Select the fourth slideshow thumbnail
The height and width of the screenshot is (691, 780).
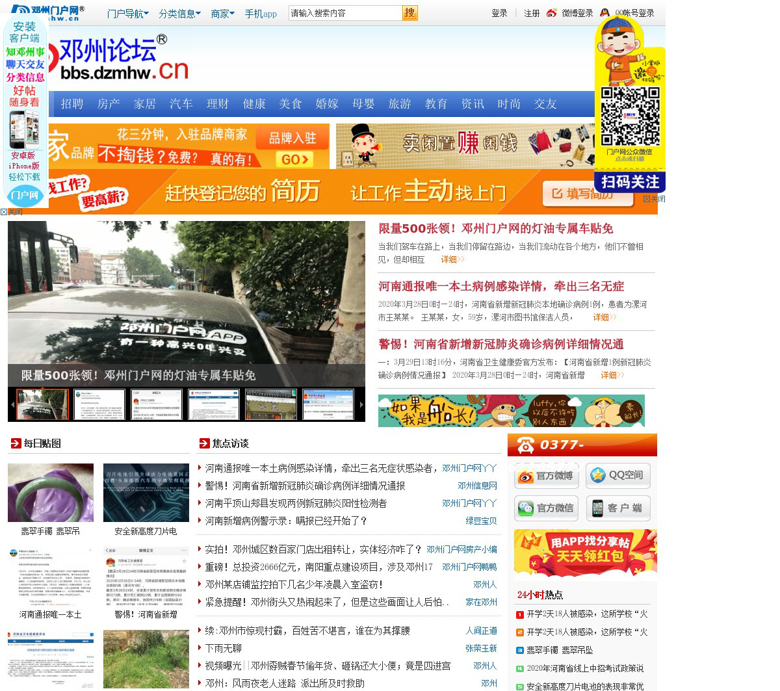[x=214, y=404]
